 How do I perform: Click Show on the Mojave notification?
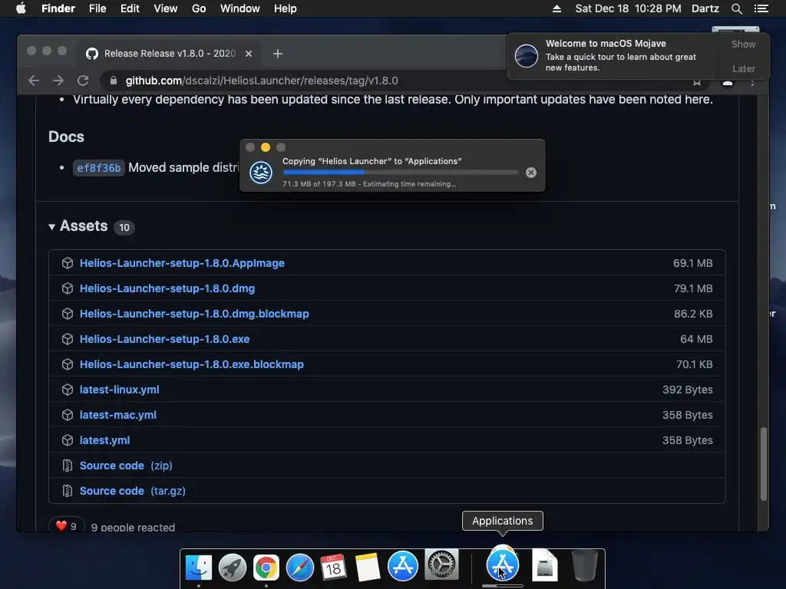tap(743, 44)
